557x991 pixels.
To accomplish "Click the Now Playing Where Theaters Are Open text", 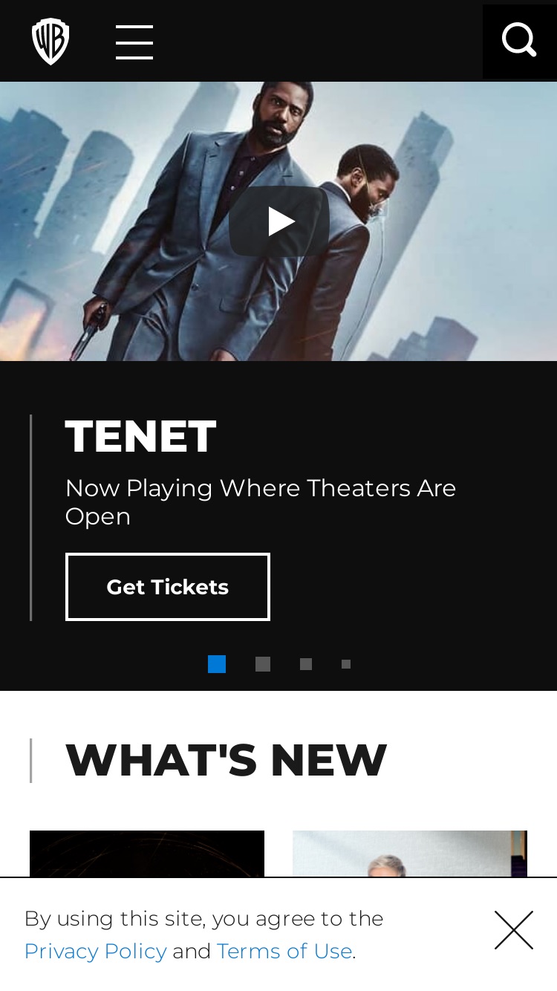I will coord(261,502).
